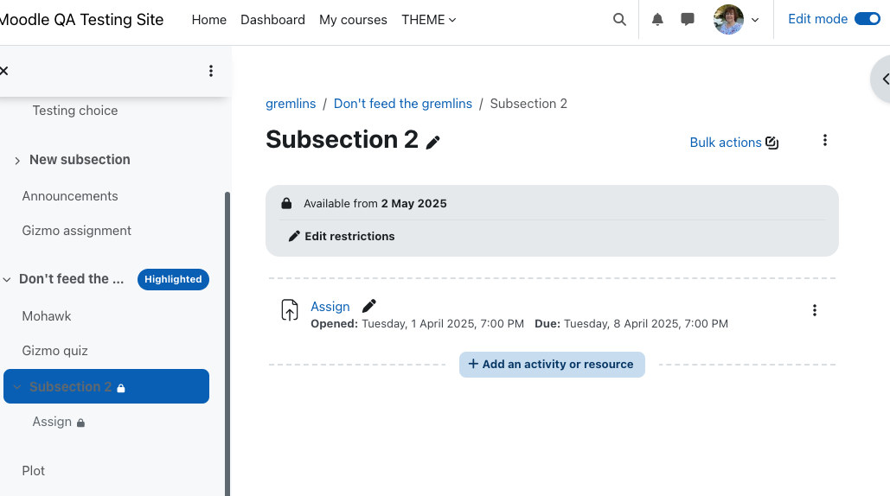
Task: Edit Assign activity name pencil
Action: (x=369, y=306)
